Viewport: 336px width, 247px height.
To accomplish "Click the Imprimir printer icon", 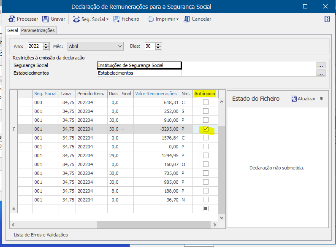I will [151, 19].
